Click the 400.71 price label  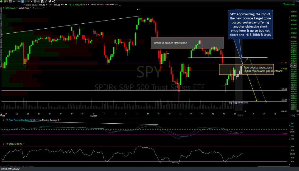pos(284,111)
